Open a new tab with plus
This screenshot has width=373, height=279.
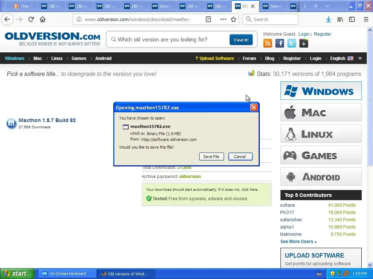[x=316, y=6]
